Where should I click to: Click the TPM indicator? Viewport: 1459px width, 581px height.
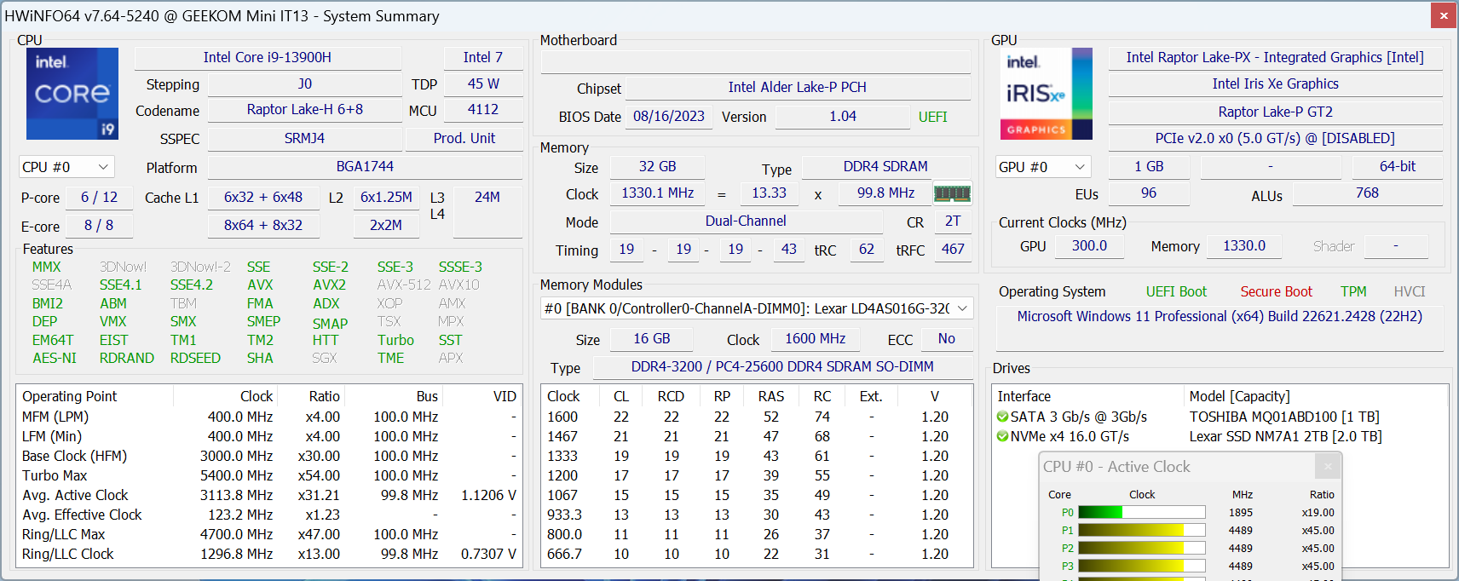point(1353,292)
